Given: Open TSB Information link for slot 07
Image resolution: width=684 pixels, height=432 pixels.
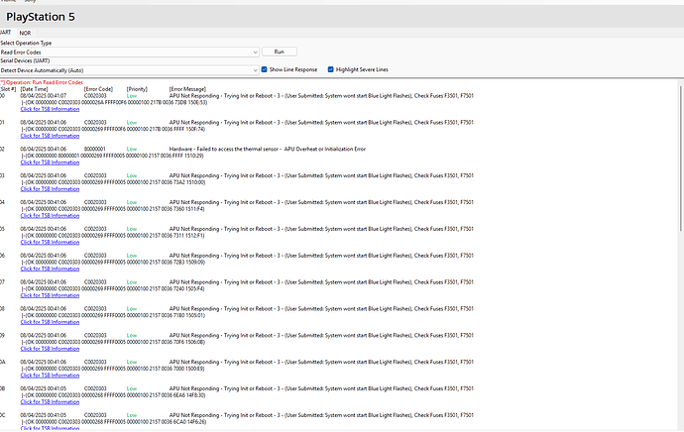Looking at the screenshot, I should click(50, 295).
